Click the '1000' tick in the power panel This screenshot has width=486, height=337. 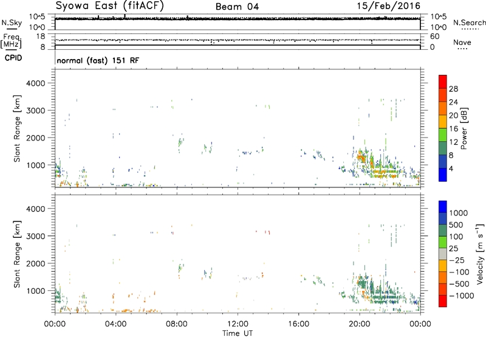point(35,165)
